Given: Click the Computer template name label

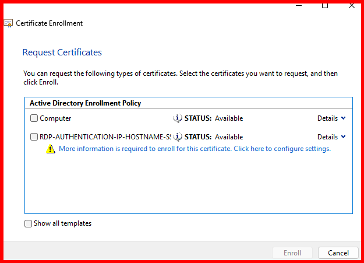Looking at the screenshot, I should pos(55,118).
